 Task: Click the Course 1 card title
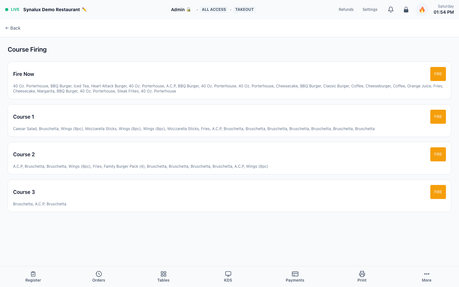point(24,117)
